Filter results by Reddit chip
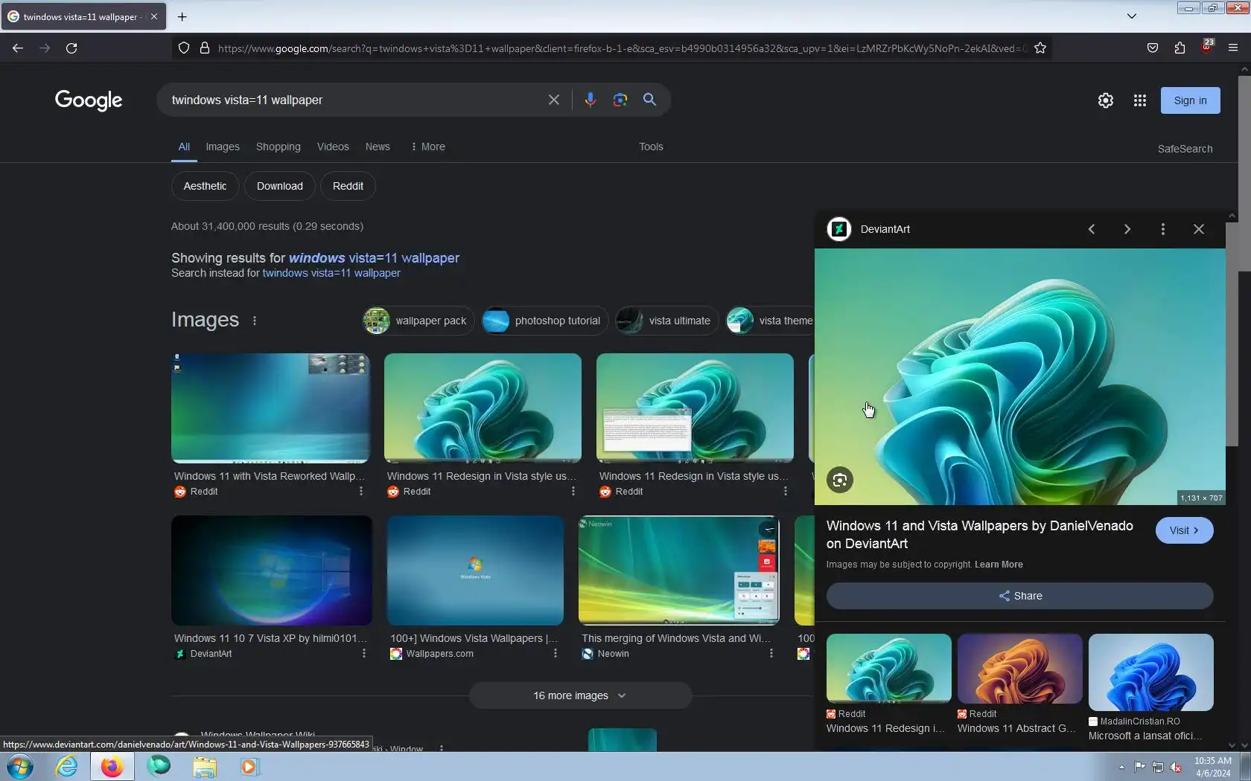The height and width of the screenshot is (781, 1251). [348, 186]
